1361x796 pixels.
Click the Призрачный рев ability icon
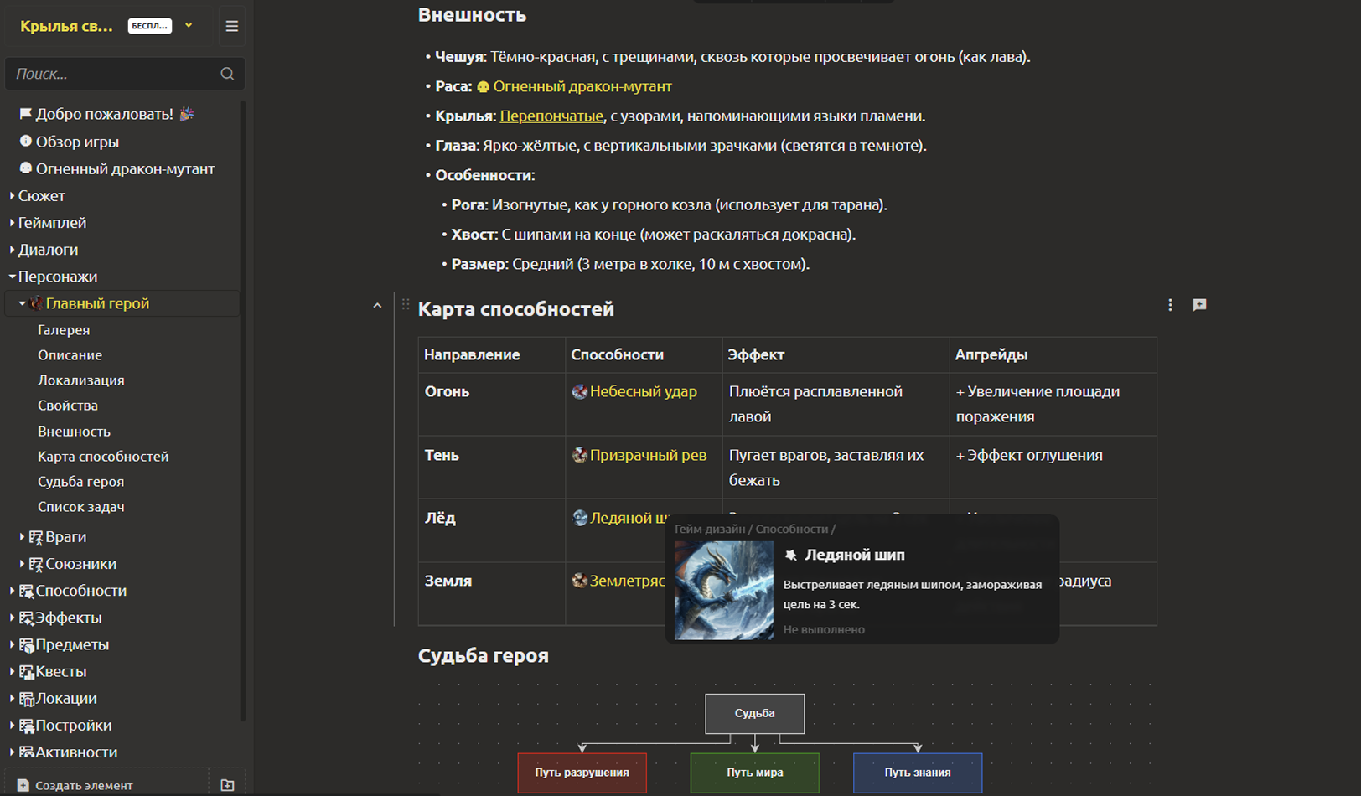(579, 455)
